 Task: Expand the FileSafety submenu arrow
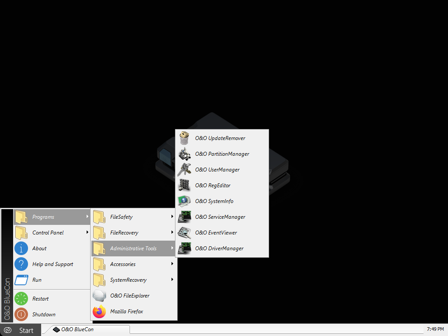[x=172, y=217]
